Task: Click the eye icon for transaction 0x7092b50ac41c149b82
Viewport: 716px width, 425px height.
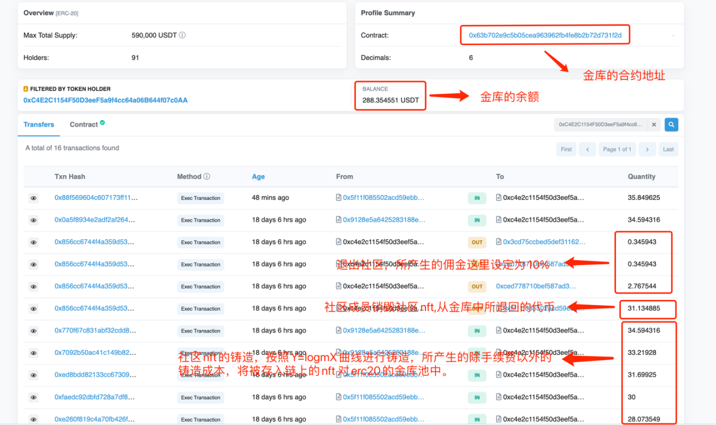Action: click(x=33, y=353)
